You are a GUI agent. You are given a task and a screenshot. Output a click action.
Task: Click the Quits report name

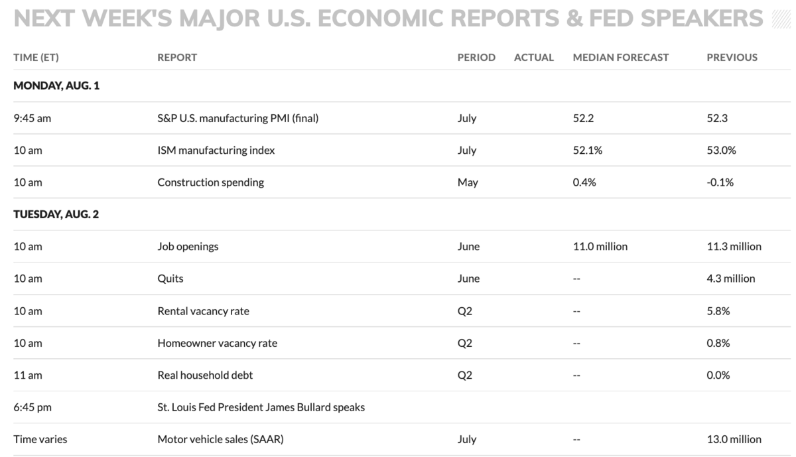click(170, 279)
